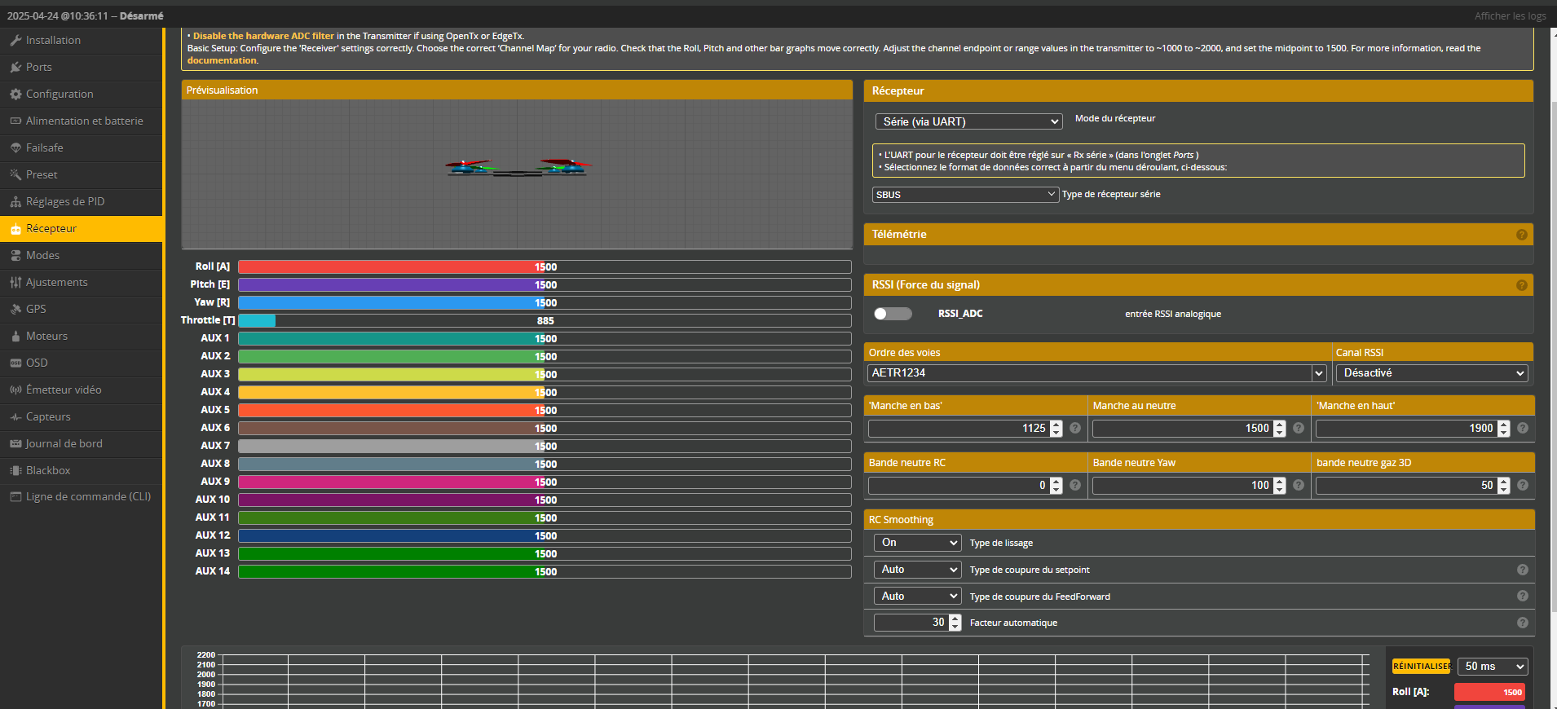Open the Ordre des voies AETR1234 dropdown
This screenshot has width=1557, height=709.
(x=1096, y=373)
